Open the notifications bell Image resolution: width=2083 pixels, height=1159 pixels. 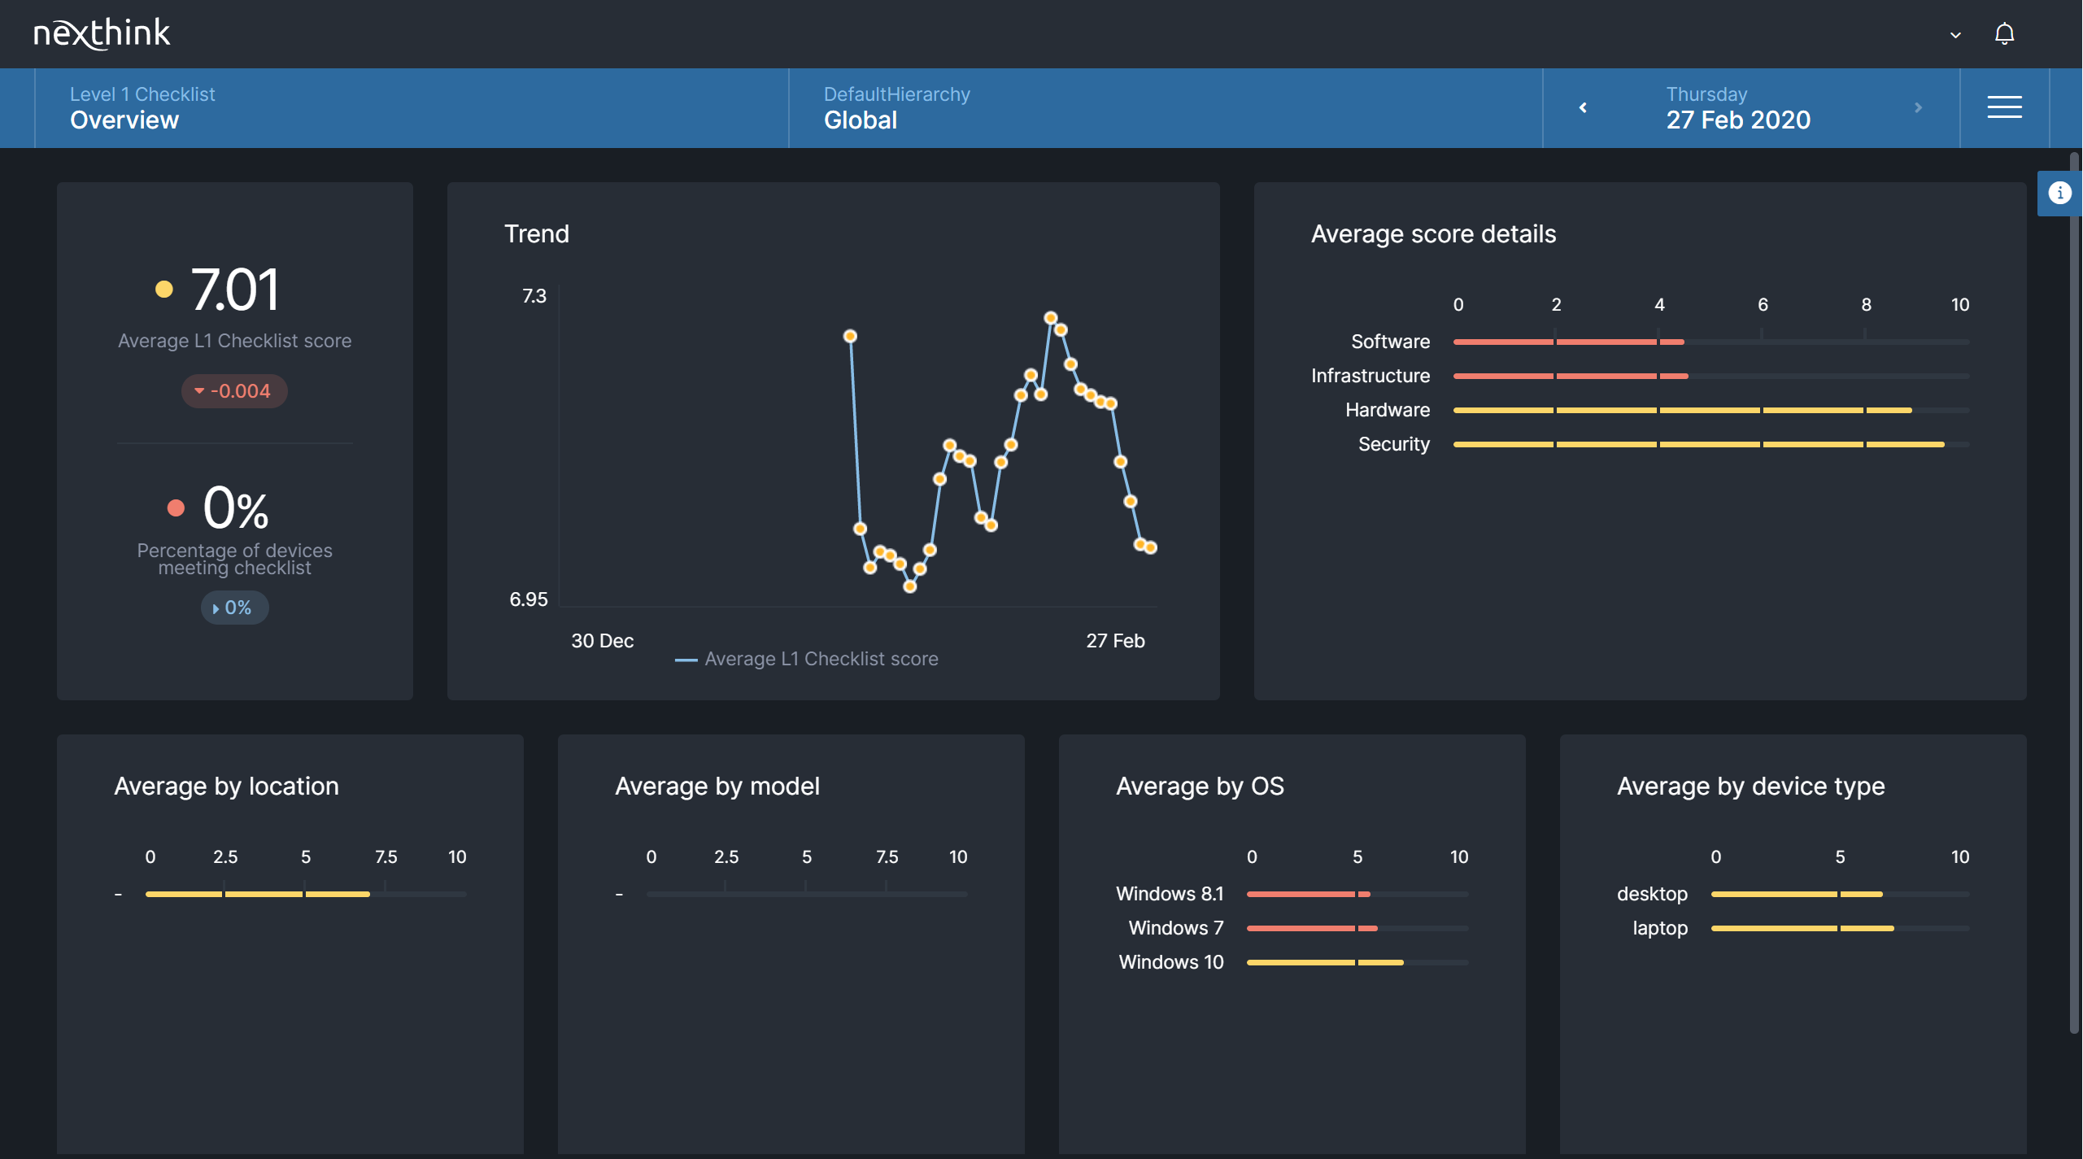2004,33
